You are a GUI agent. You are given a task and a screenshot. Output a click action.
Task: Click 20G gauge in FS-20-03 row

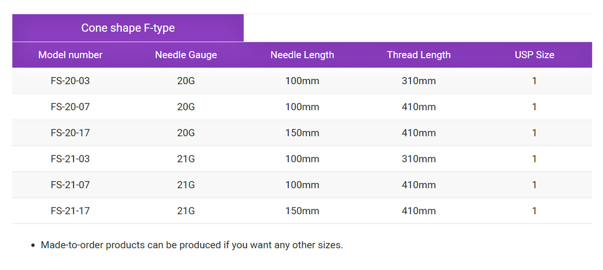[186, 81]
